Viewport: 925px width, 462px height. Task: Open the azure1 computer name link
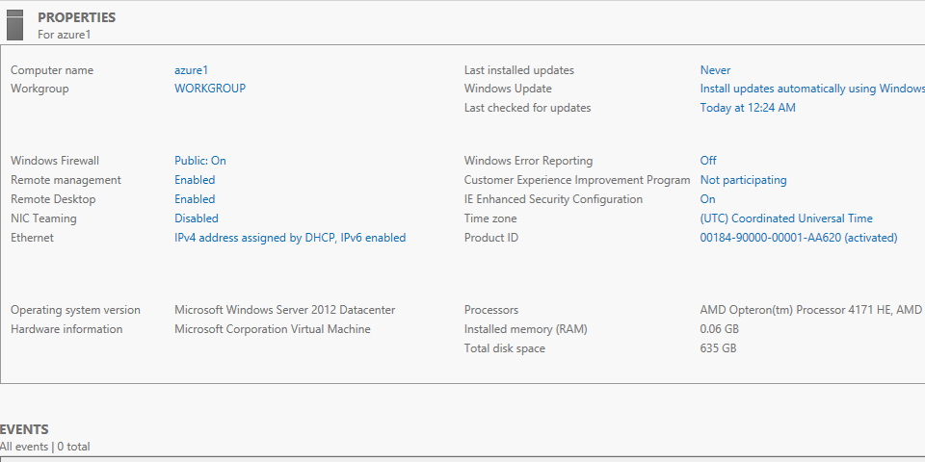pos(191,70)
